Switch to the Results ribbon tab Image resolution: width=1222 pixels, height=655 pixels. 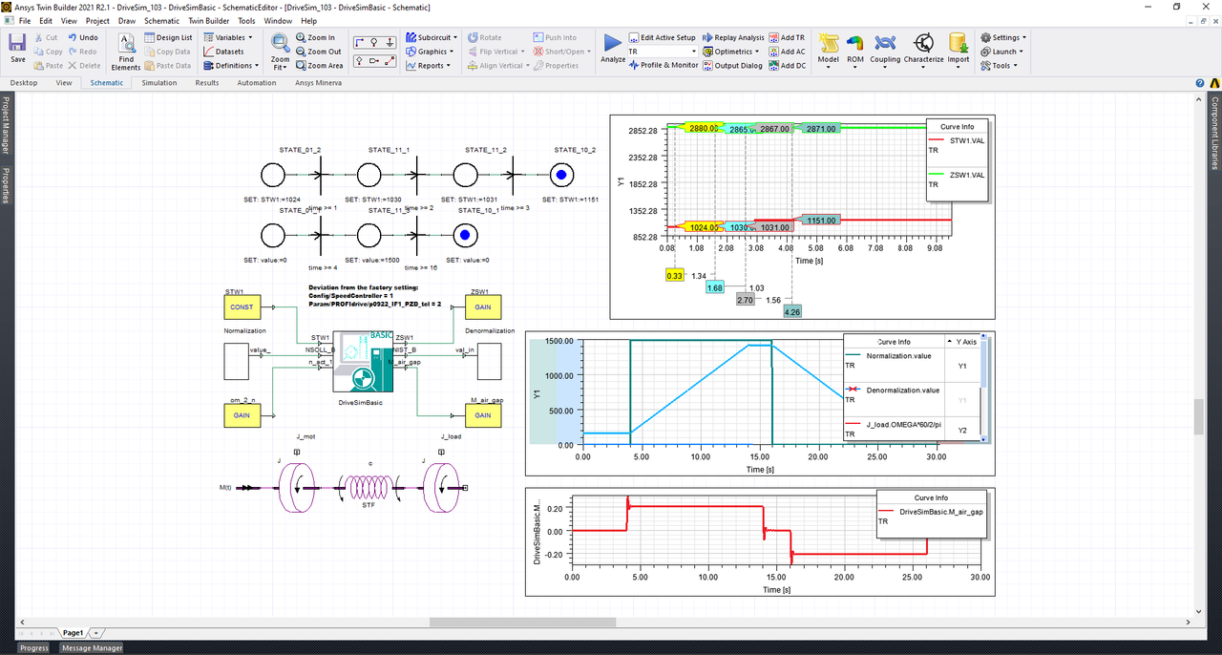[x=207, y=83]
